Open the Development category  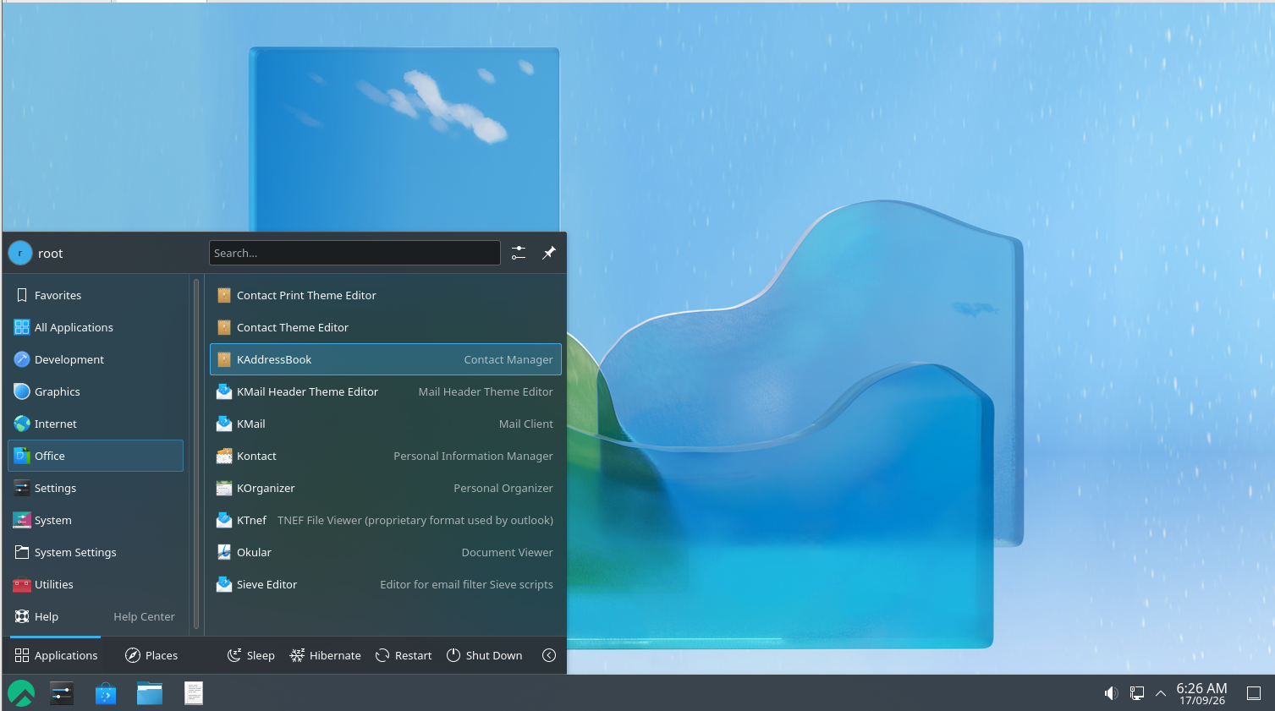click(96, 359)
